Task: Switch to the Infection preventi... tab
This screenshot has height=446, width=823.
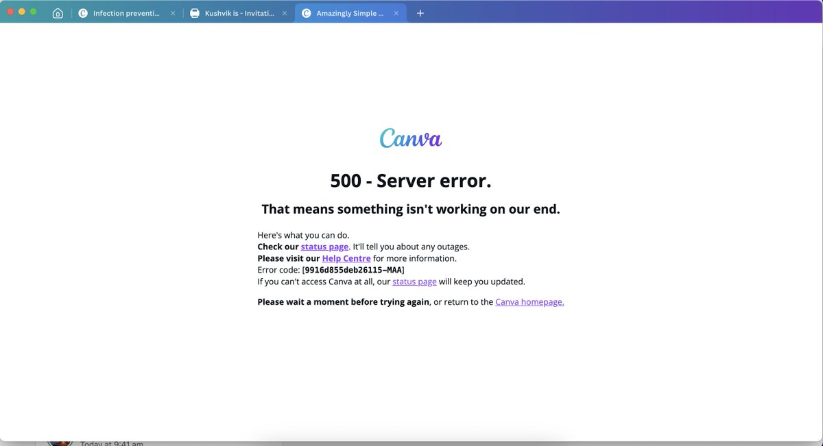Action: (x=127, y=13)
